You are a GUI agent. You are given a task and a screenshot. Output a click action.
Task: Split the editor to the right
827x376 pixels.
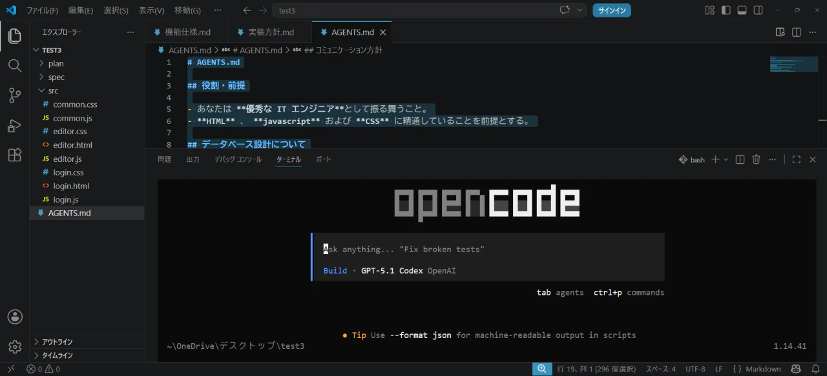click(x=796, y=32)
